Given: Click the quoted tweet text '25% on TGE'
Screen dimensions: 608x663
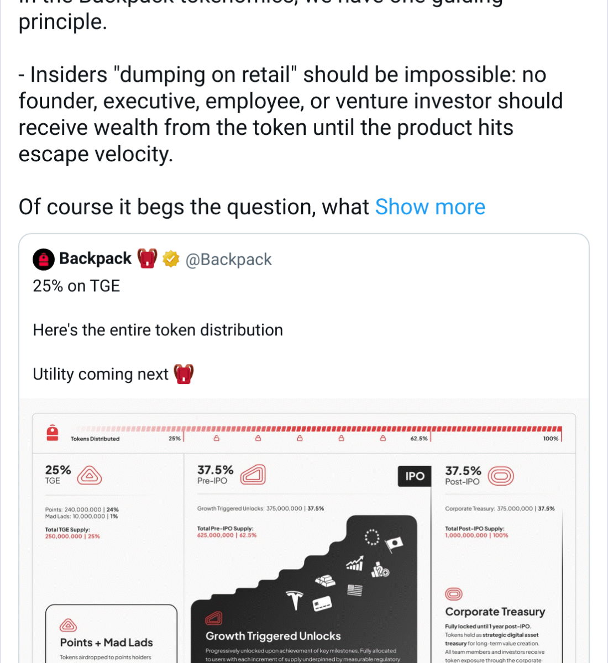Looking at the screenshot, I should (76, 286).
